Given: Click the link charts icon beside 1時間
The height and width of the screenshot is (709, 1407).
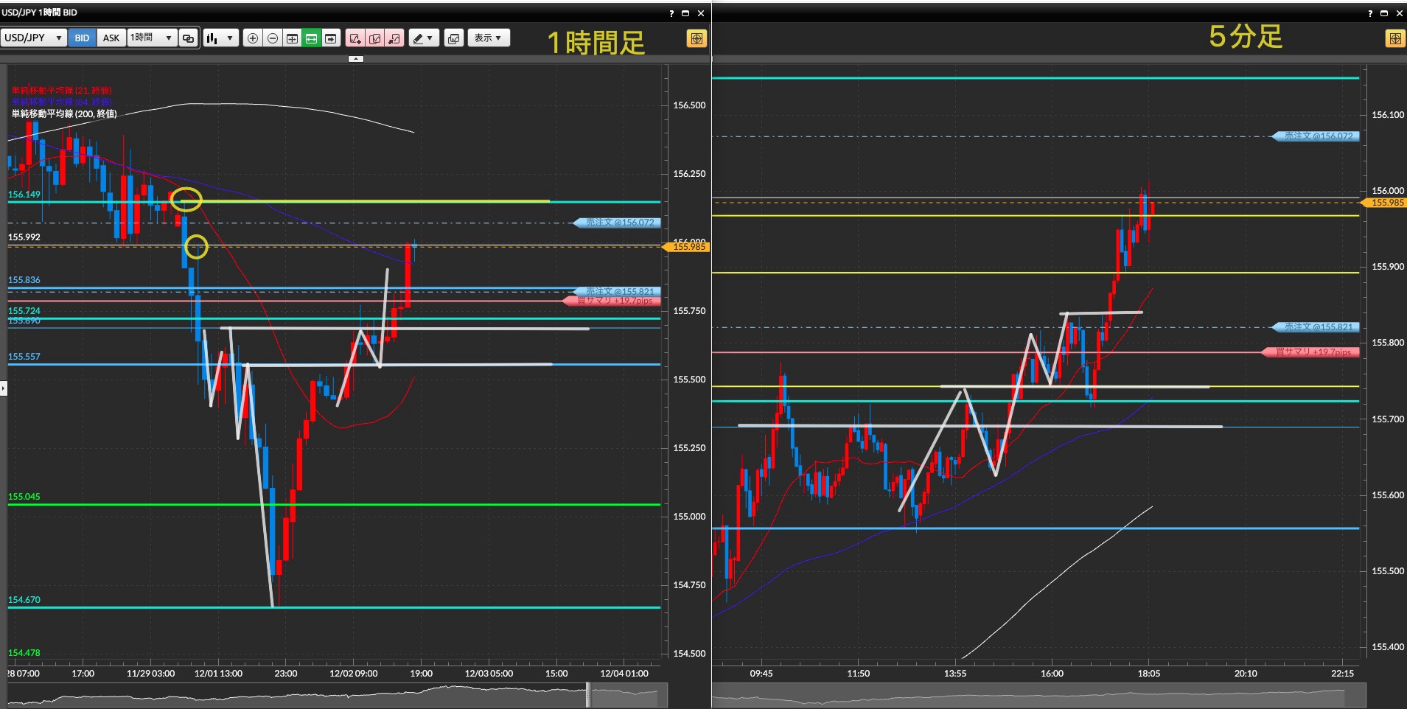Looking at the screenshot, I should pyautogui.click(x=189, y=38).
